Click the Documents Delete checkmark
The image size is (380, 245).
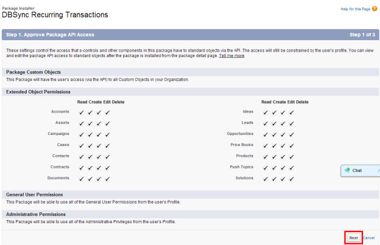pos(108,179)
